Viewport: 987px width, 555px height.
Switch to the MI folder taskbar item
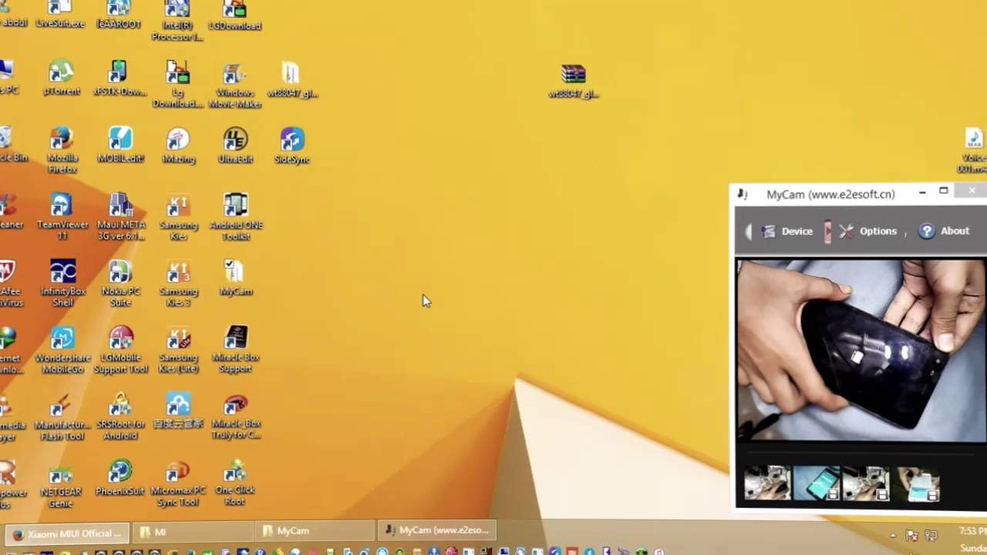coord(193,532)
